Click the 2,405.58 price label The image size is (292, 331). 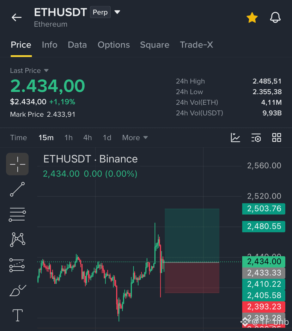264,295
